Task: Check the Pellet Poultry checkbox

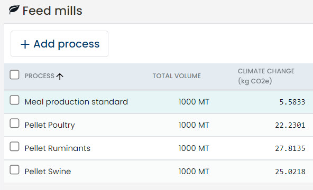Action: [x=15, y=123]
